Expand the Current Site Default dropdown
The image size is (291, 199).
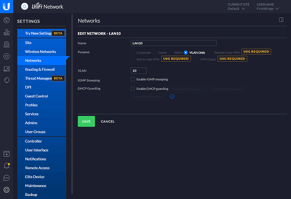[236, 9]
